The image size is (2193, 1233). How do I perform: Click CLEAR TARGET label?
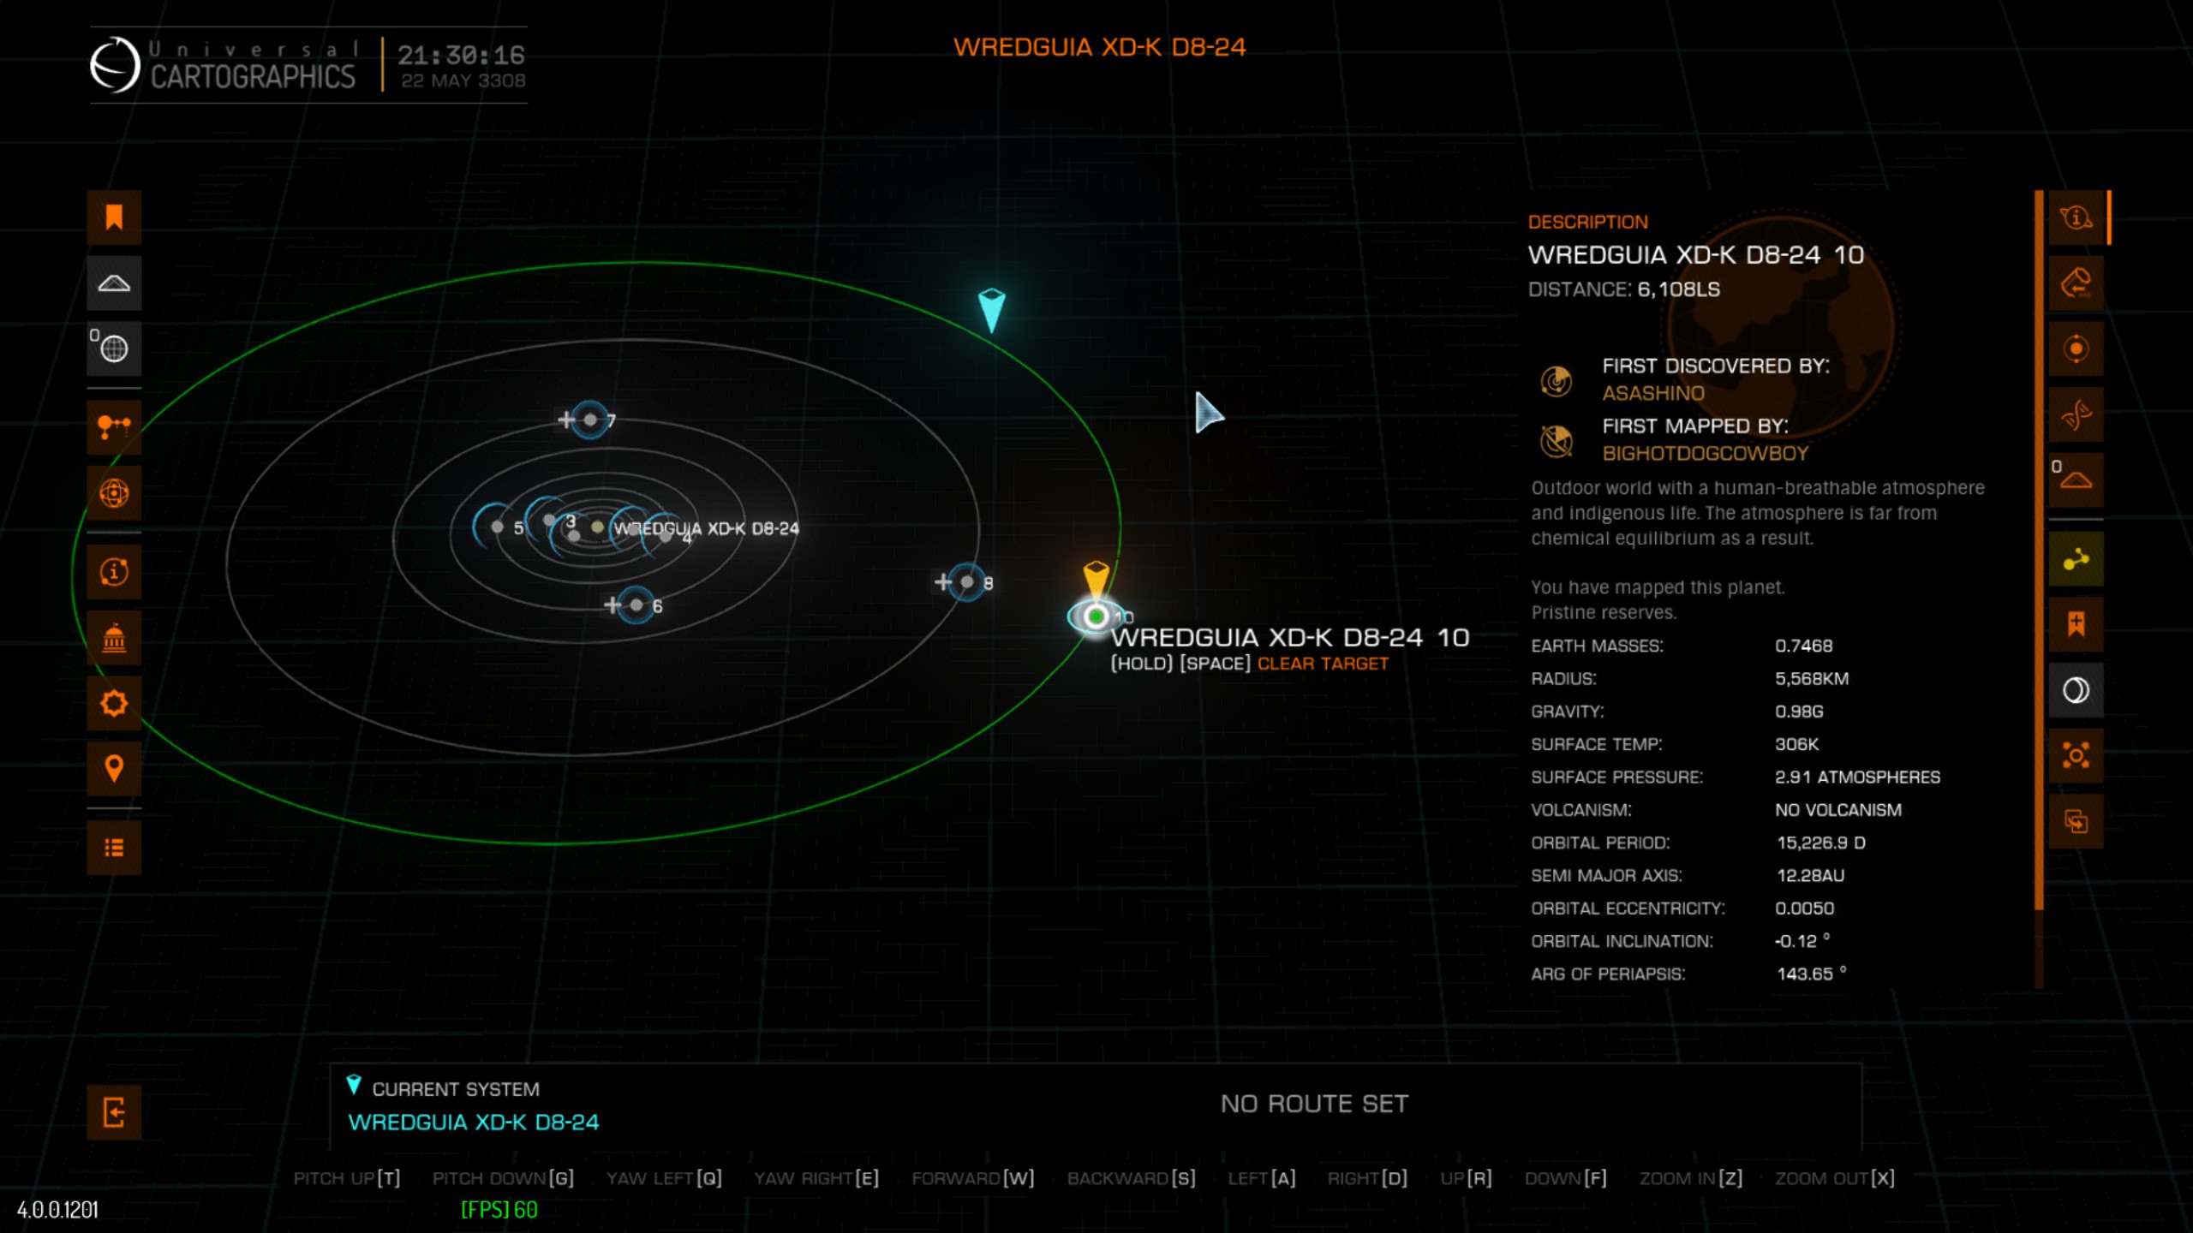[1322, 664]
